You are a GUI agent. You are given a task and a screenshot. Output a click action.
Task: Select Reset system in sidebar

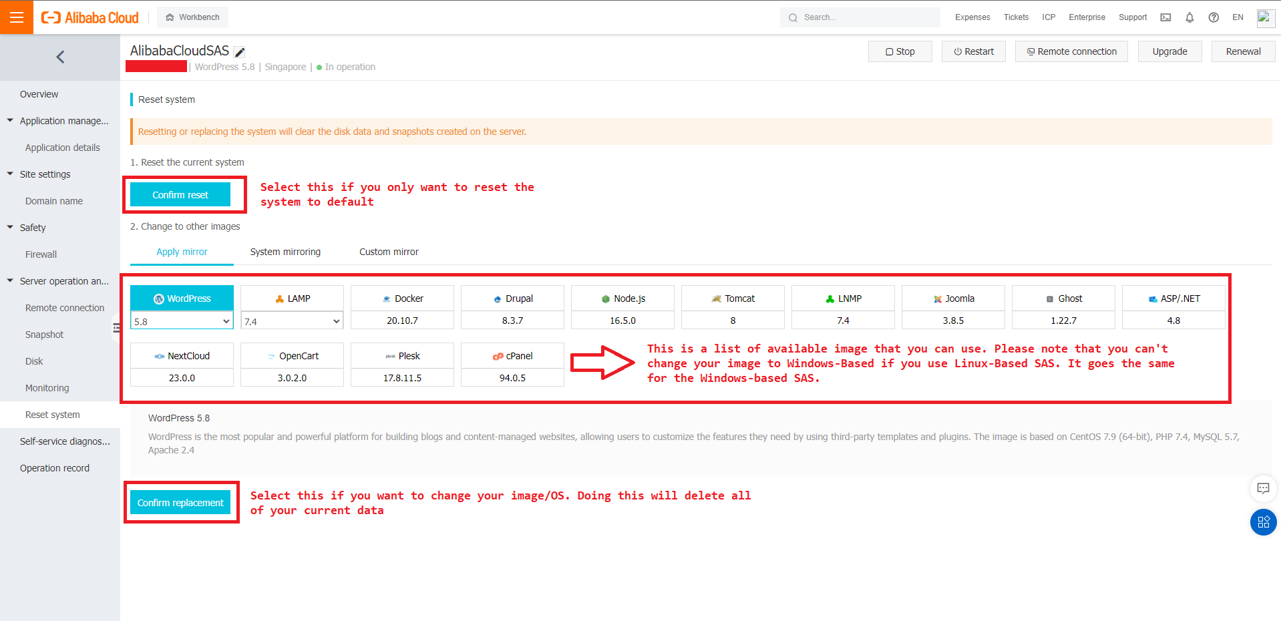pos(60,415)
